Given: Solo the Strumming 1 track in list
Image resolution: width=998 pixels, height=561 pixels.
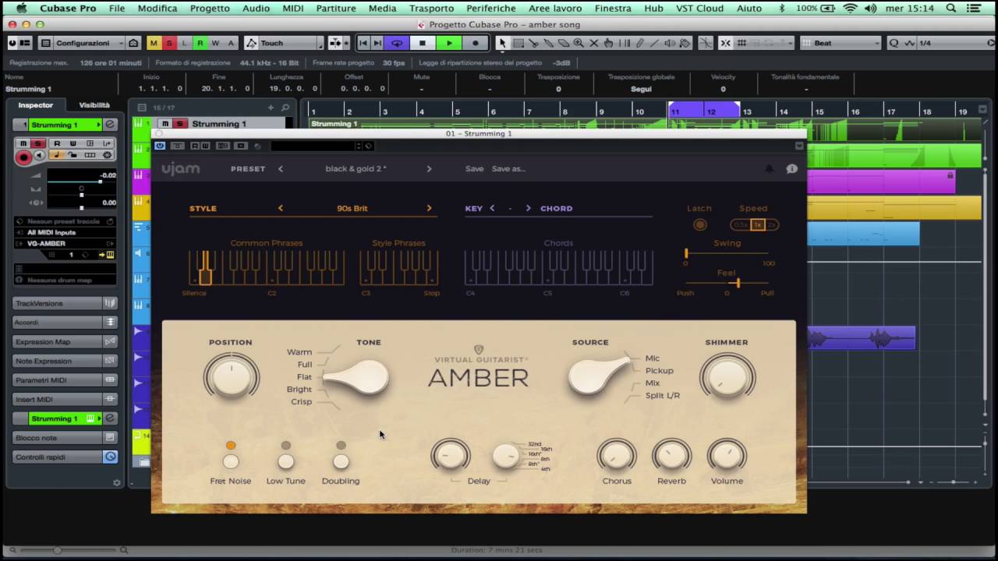Looking at the screenshot, I should (180, 124).
